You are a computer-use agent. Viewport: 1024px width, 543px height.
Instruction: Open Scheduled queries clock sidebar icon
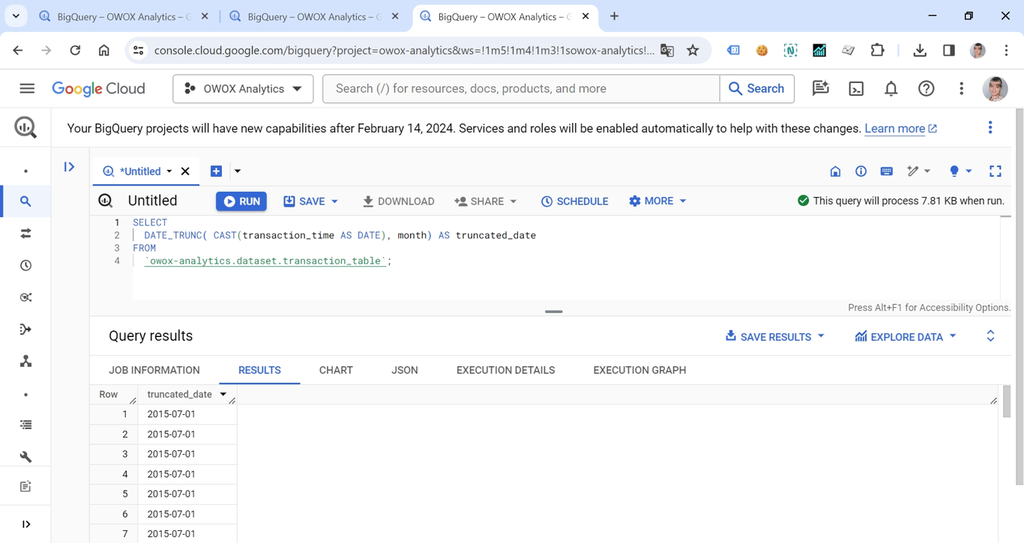25,265
